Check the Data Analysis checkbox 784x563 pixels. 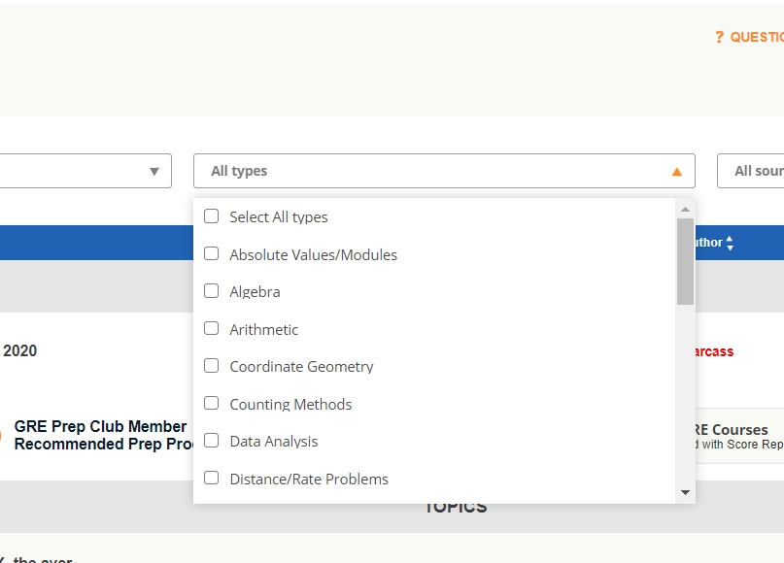(211, 441)
